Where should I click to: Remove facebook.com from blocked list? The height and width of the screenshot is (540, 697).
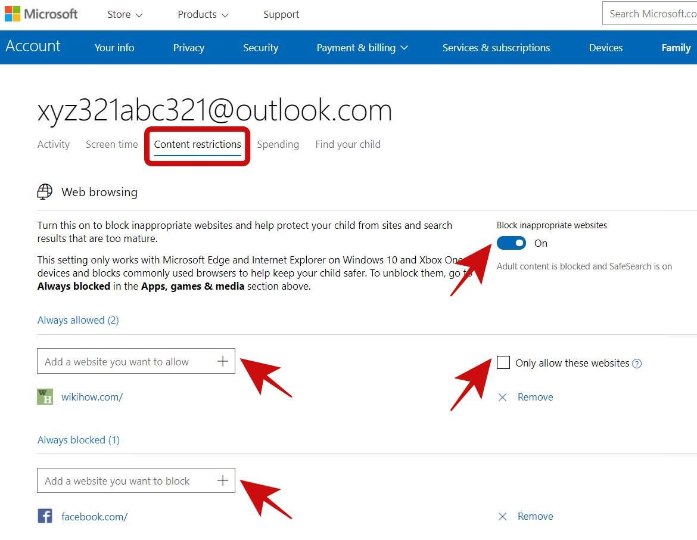[x=535, y=516]
